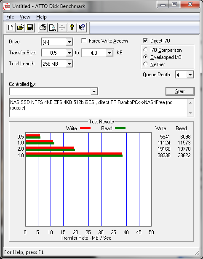
Task: Maximize the ATTO Disk Benchmark window
Action: point(174,5)
